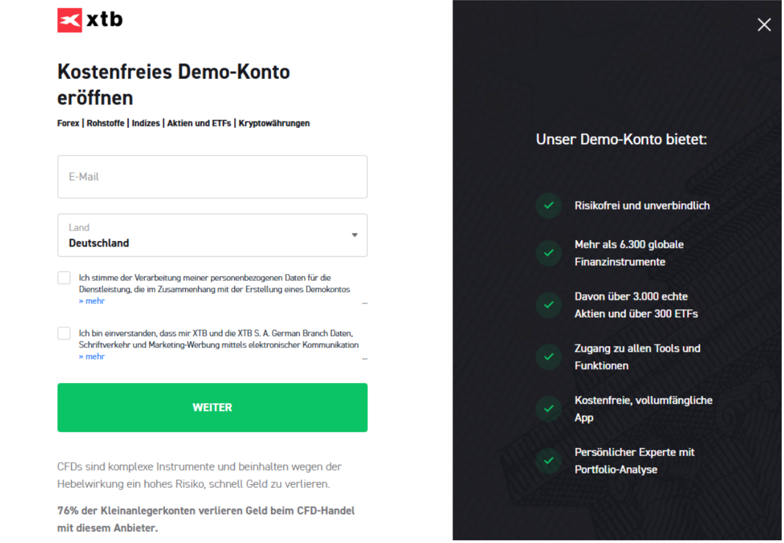This screenshot has height=543, width=784.
Task: Click the Forex category label
Action: pyautogui.click(x=68, y=124)
